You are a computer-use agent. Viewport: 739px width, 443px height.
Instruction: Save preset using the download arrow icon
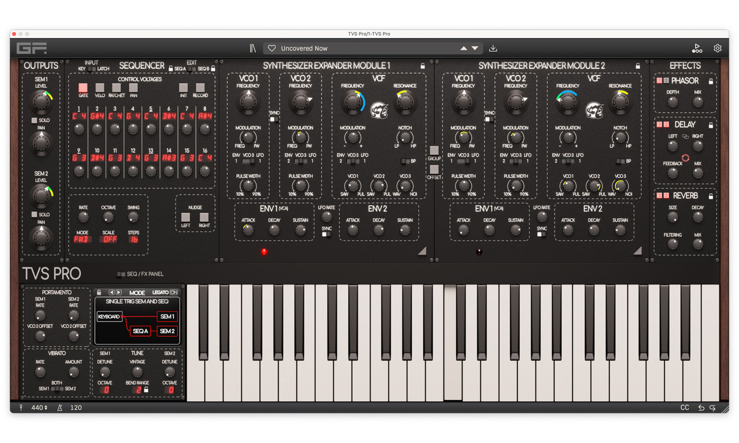[x=493, y=48]
